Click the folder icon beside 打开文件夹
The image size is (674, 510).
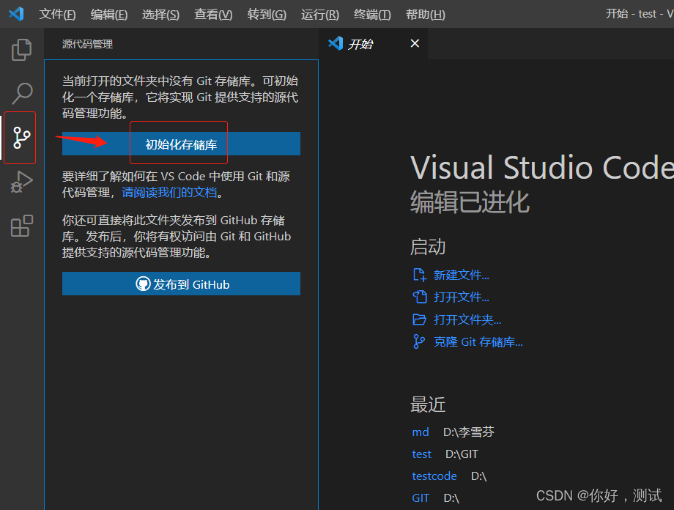pyautogui.click(x=419, y=319)
